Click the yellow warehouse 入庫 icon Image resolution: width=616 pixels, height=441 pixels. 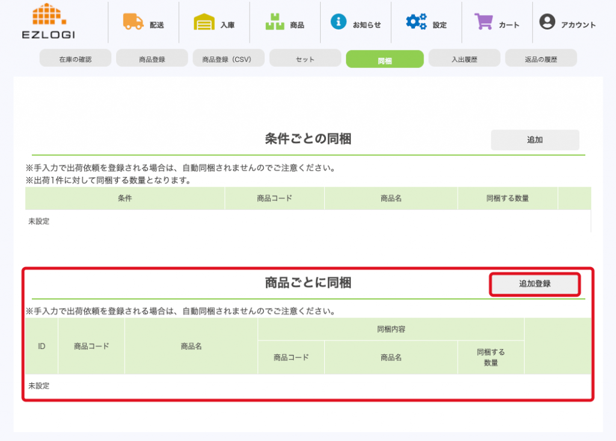pos(204,22)
